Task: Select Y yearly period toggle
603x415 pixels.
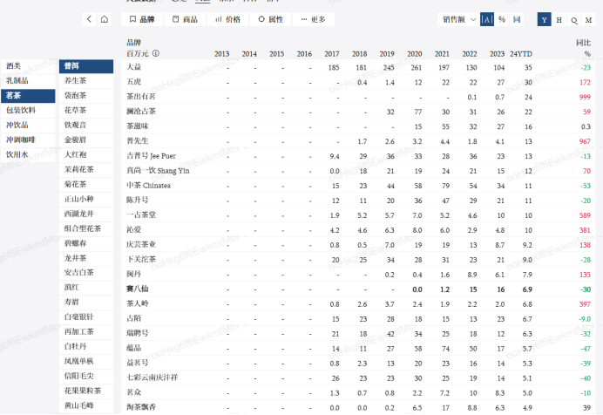Action: pos(545,19)
